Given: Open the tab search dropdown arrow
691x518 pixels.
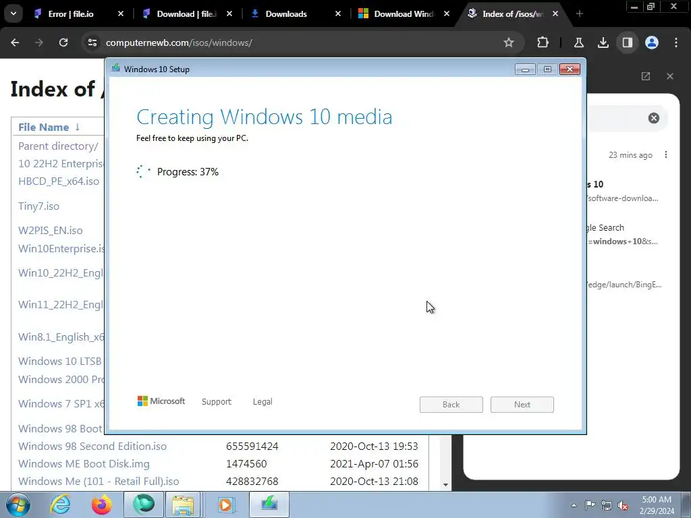Looking at the screenshot, I should (x=13, y=13).
